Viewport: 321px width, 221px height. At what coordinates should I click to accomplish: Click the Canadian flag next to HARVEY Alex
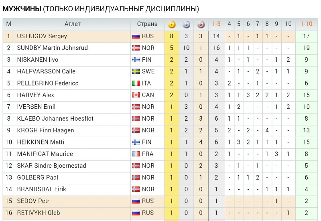[136, 95]
